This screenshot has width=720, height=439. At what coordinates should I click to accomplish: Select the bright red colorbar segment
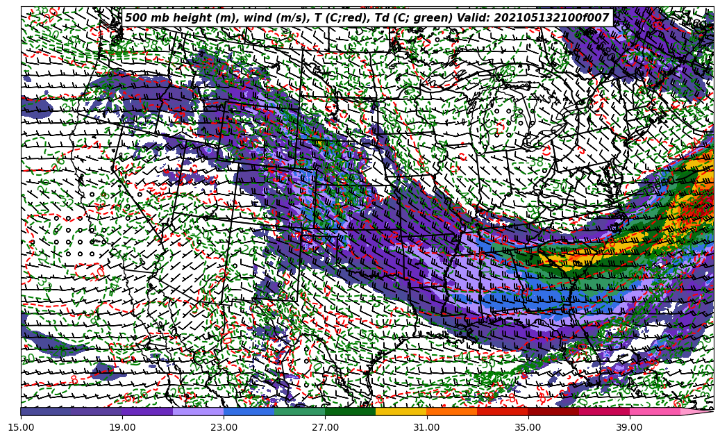[502, 412]
